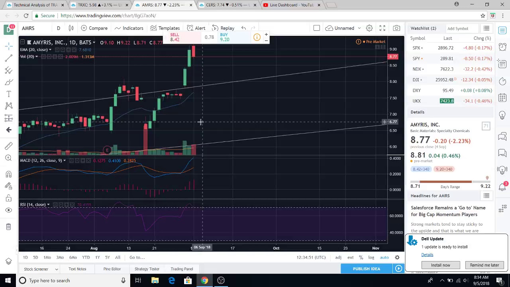Enter fullscreen chart mode
510x287 pixels.
(x=382, y=28)
